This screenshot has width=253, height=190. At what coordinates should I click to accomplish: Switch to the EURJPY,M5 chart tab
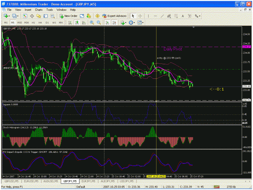tap(88, 181)
